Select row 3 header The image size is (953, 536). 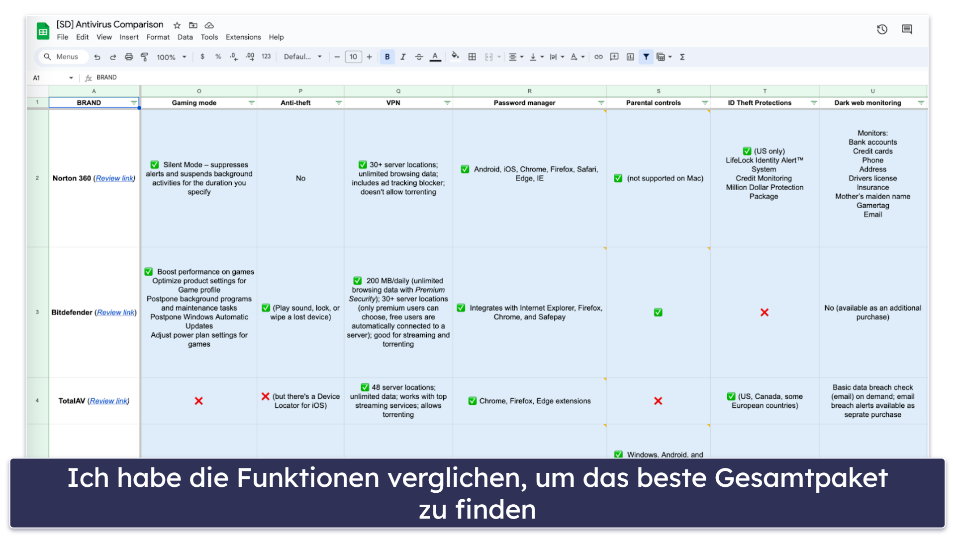(37, 312)
